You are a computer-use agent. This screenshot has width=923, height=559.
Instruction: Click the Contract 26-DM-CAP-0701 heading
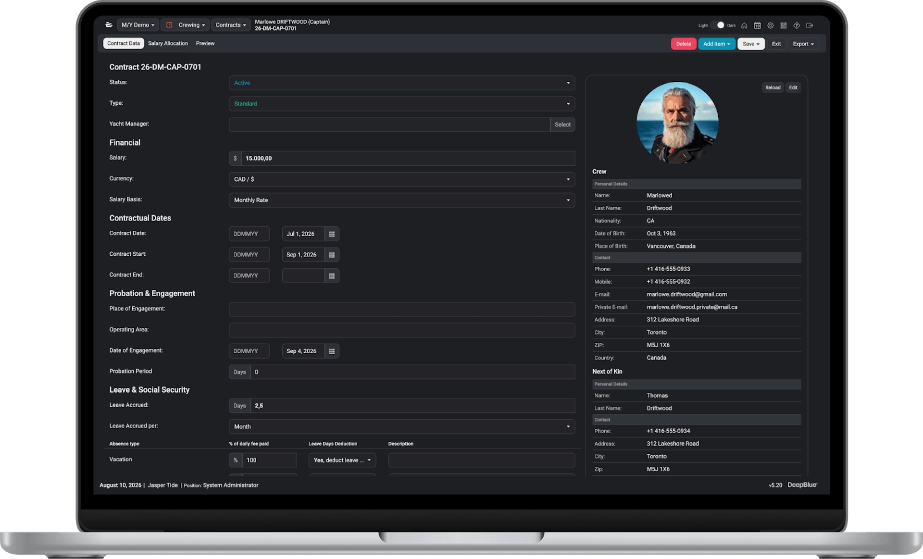point(155,67)
